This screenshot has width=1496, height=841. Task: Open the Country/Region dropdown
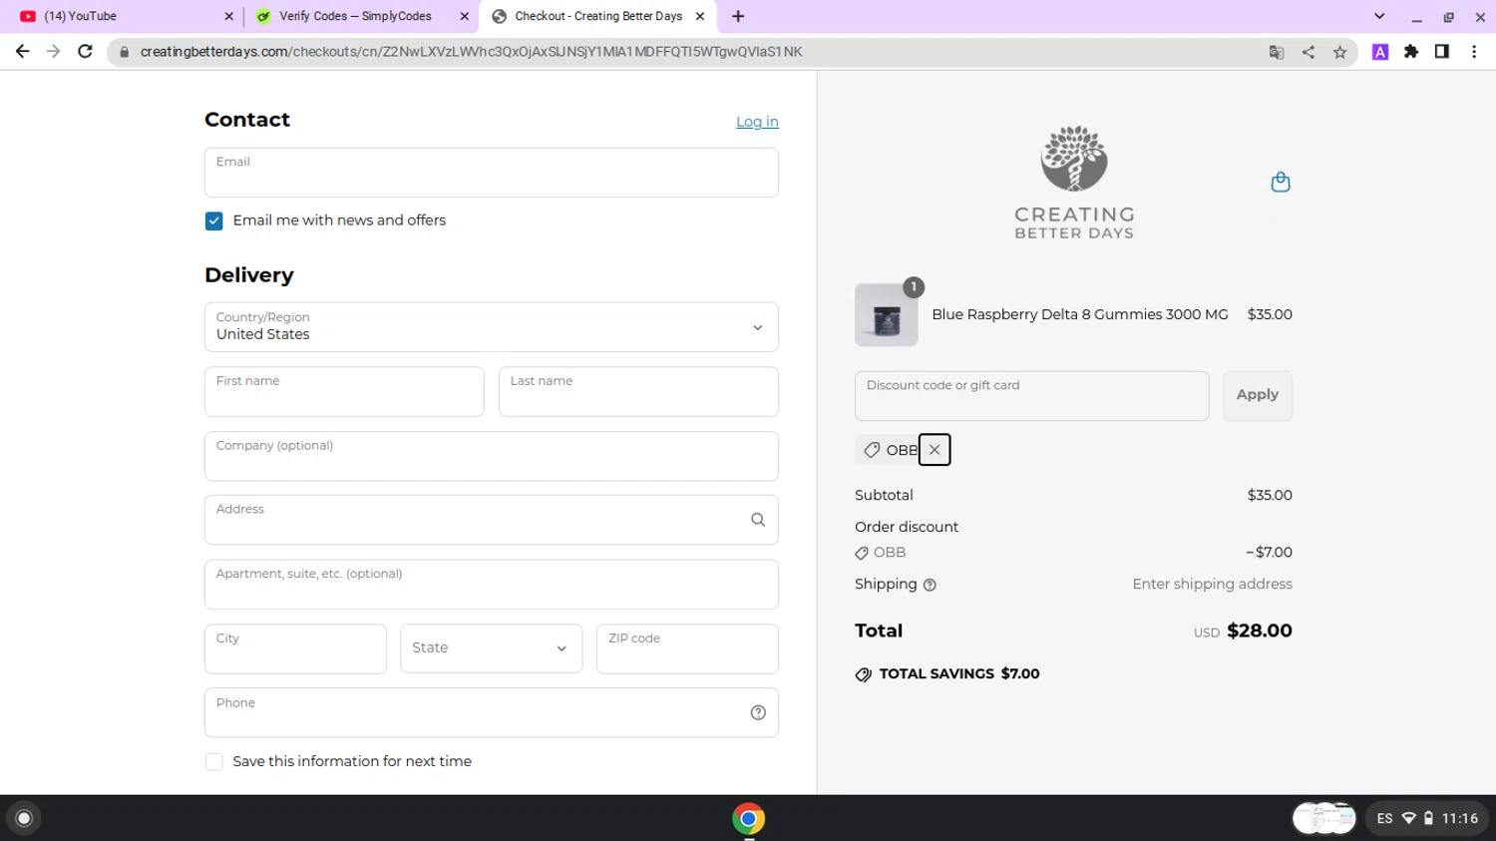[492, 327]
